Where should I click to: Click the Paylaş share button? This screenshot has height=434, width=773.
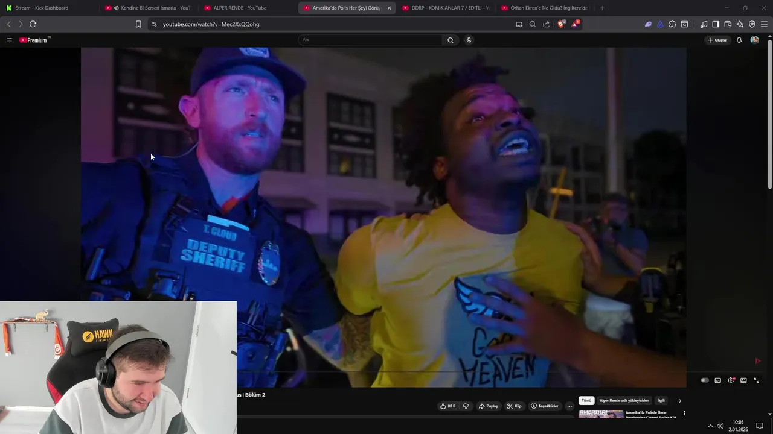click(488, 406)
